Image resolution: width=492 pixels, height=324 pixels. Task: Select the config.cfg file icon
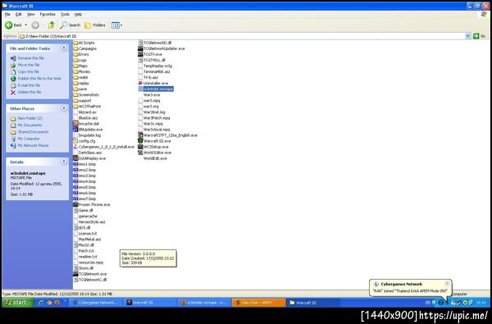[x=75, y=141]
